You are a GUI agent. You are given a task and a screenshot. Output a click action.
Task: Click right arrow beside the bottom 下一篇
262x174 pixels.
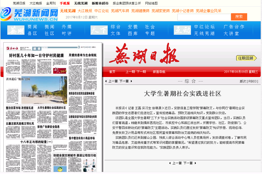[195, 163]
